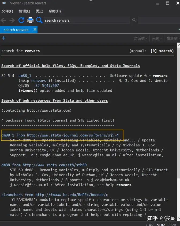Click the scrollbar up arrow
180x226 pixels.
point(179,45)
